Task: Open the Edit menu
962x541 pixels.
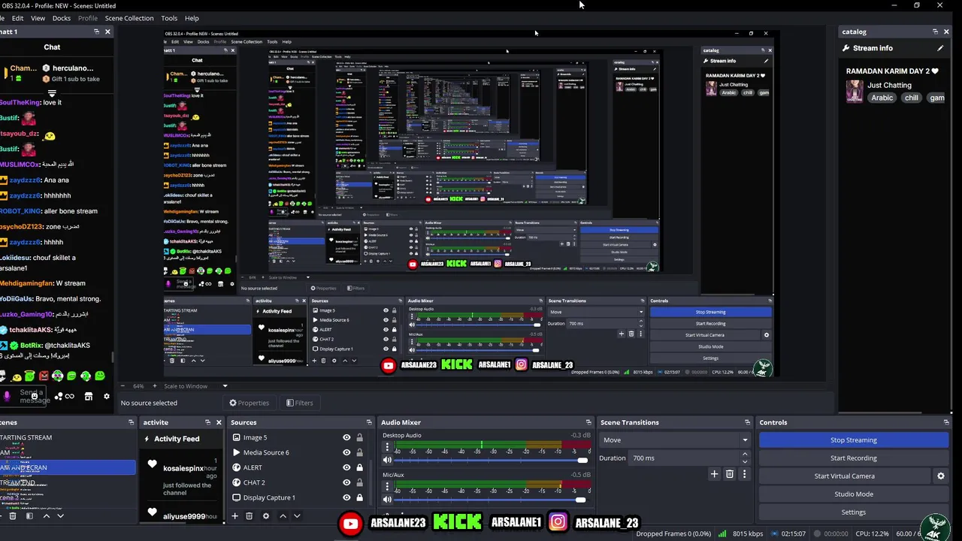Action: pyautogui.click(x=17, y=18)
